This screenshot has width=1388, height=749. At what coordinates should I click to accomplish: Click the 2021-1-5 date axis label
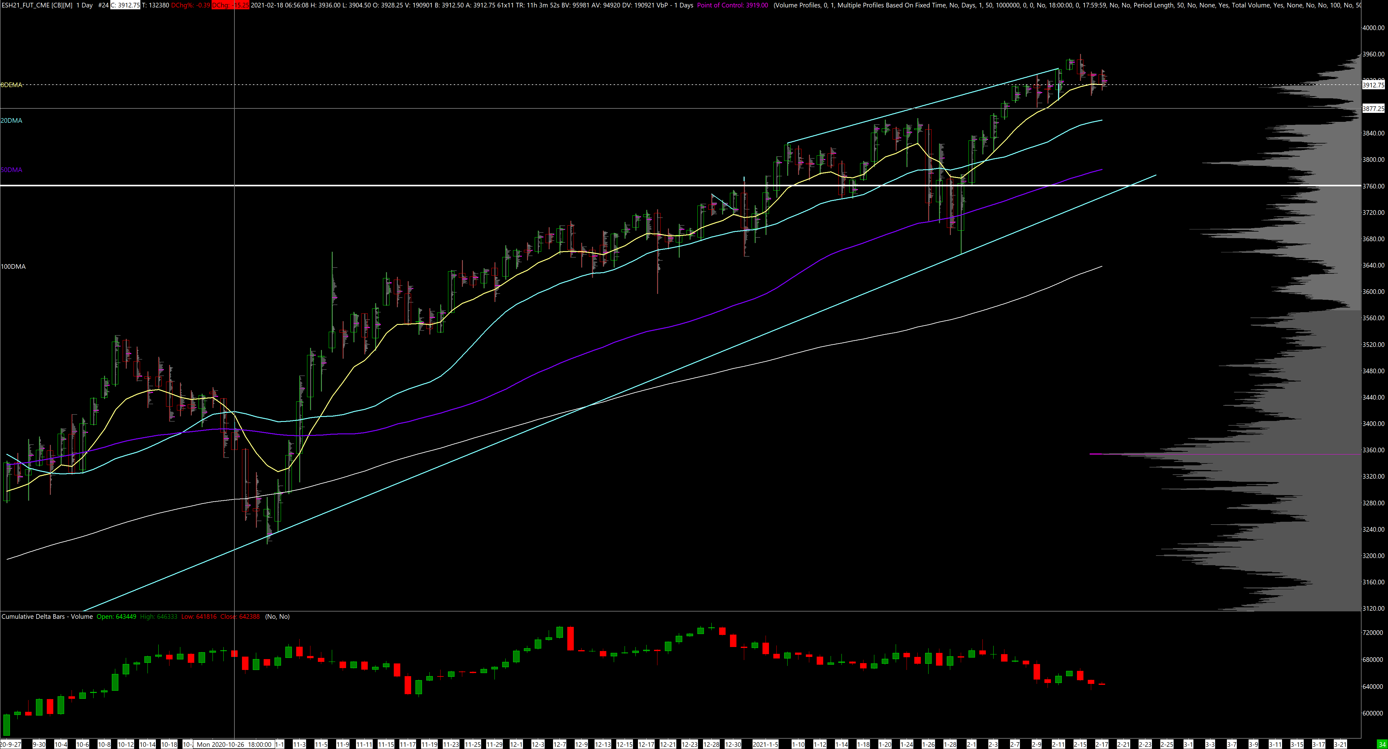coord(765,744)
